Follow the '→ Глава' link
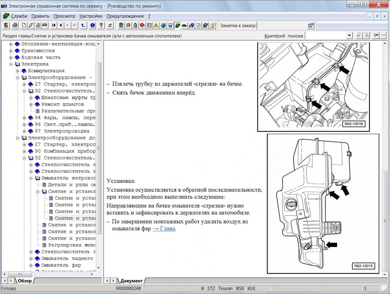 pos(164,228)
